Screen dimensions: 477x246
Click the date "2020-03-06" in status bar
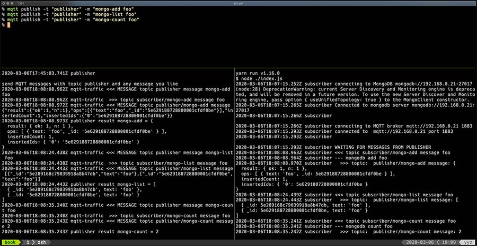click(421, 243)
